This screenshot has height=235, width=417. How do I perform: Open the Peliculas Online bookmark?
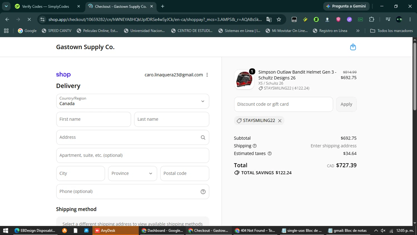coord(97,31)
